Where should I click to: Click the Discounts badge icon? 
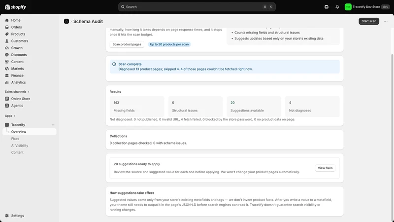(x=7, y=55)
